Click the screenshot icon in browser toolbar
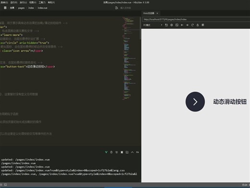Viewport: 250px width, 188px height. (x=177, y=25)
